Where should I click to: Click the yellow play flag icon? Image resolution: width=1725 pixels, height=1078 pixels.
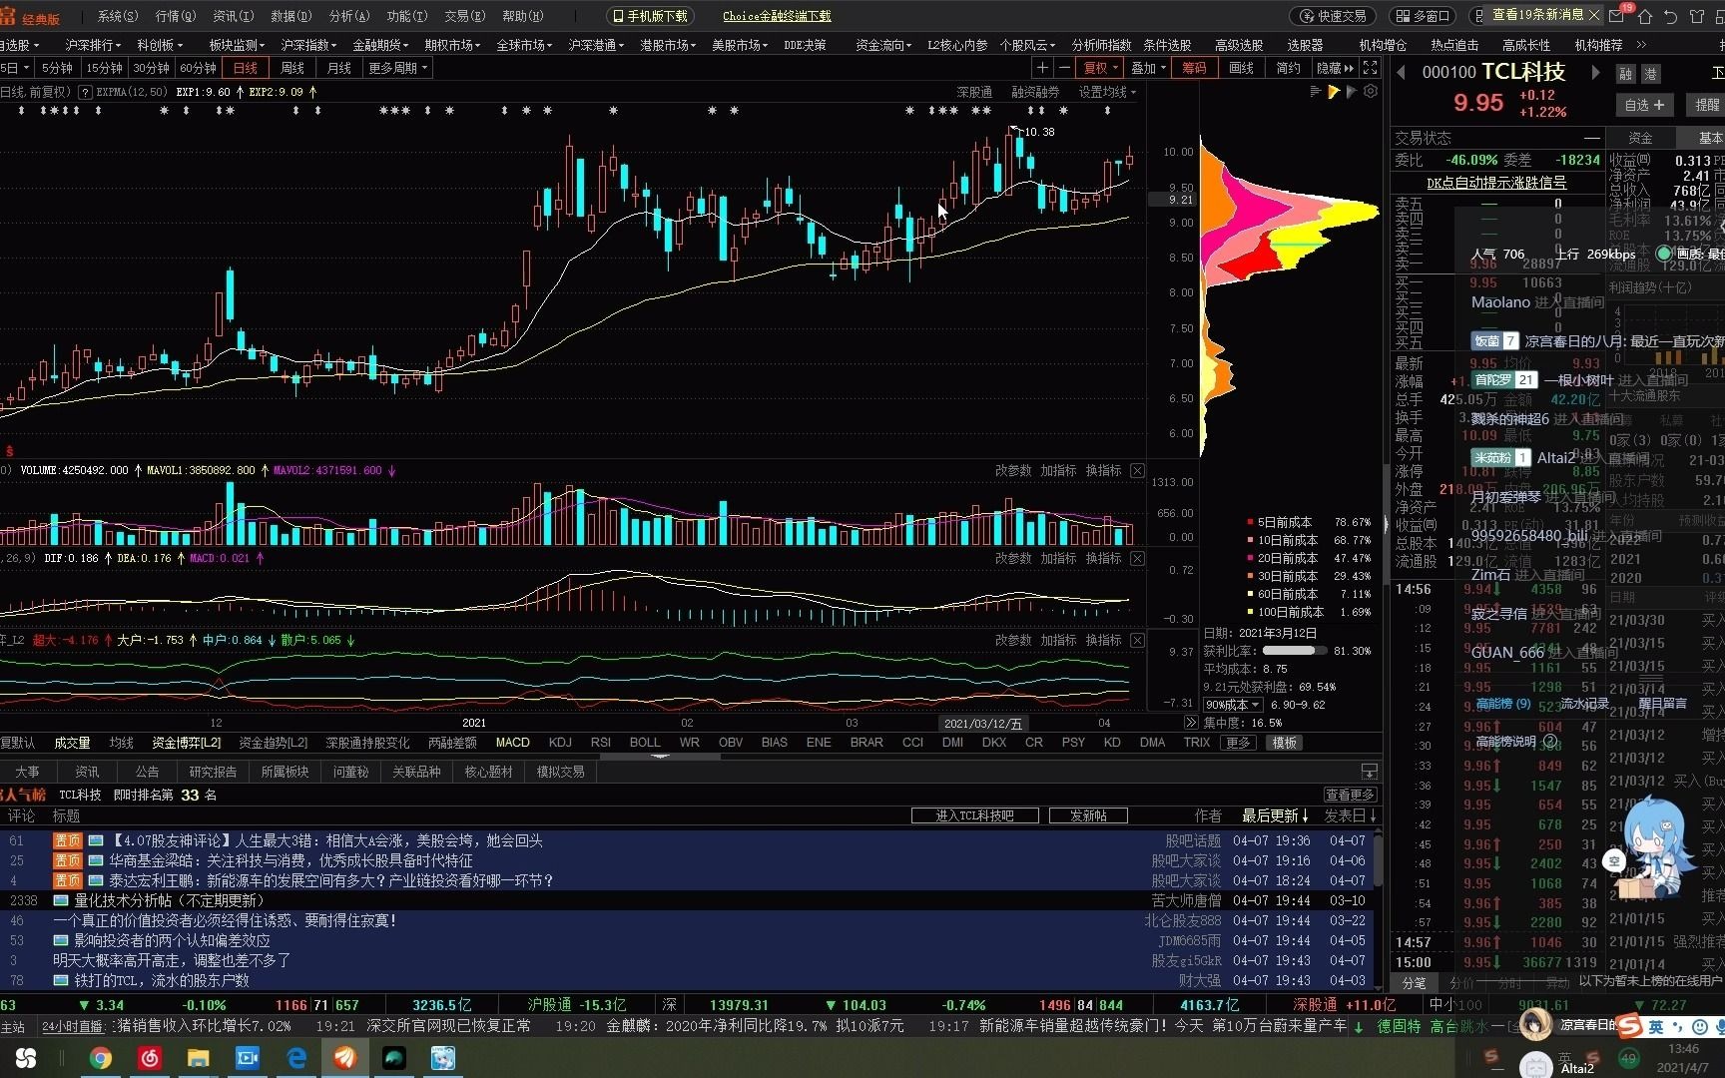1334,91
